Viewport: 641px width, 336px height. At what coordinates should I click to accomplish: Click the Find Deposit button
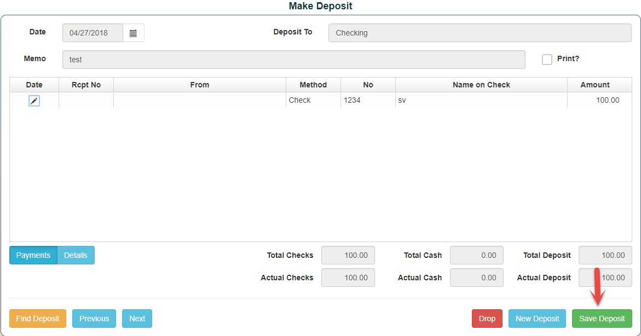coord(38,319)
